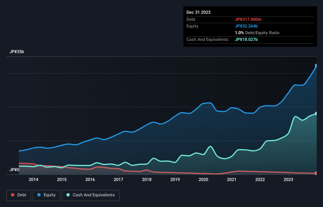Select the 2018 x-axis label
323x207 pixels.
[x=147, y=180]
